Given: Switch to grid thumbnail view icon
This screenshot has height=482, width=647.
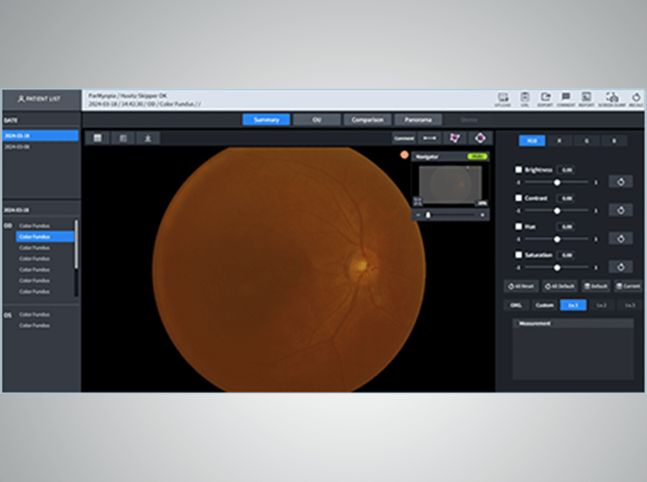Looking at the screenshot, I should 98,138.
